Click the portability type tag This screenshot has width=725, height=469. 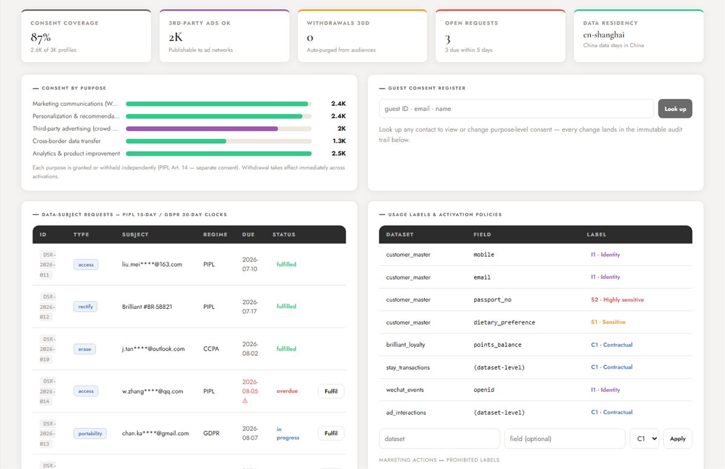point(90,433)
